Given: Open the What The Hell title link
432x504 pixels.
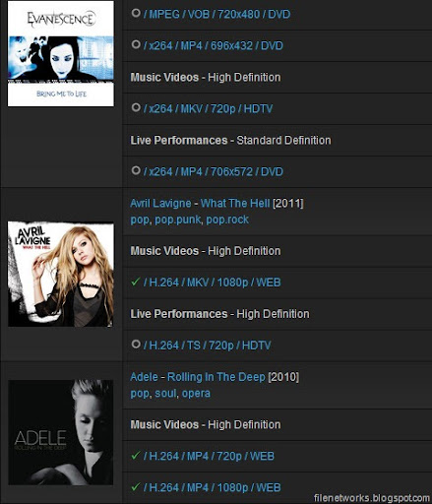Looking at the screenshot, I should click(x=235, y=203).
